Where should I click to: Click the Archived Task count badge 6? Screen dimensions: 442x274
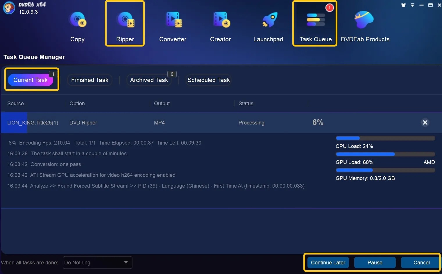point(172,74)
